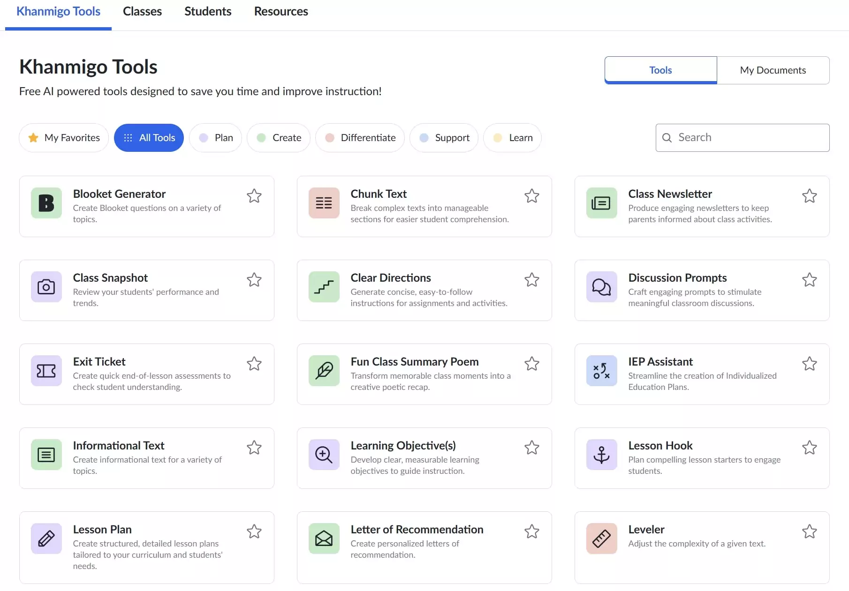Star the Lesson Hook tool
This screenshot has height=591, width=849.
pos(810,448)
